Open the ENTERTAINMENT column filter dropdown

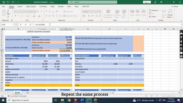100,56
